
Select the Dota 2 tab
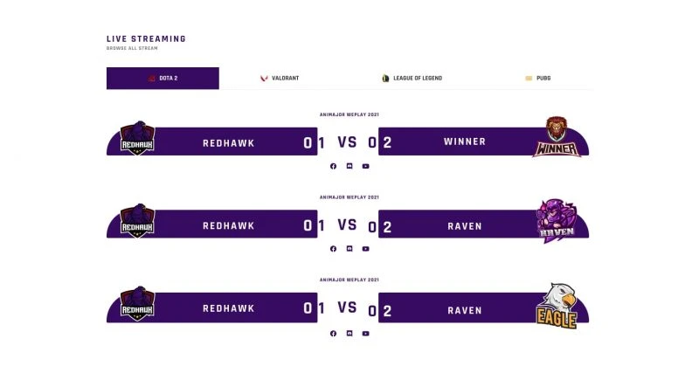click(x=163, y=79)
